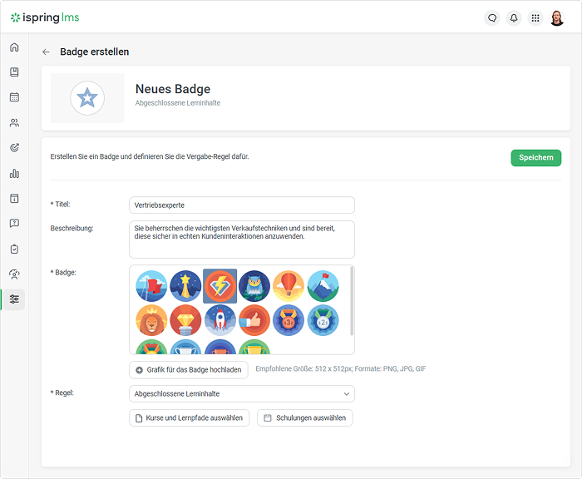Open the apps grid menu

click(x=535, y=17)
